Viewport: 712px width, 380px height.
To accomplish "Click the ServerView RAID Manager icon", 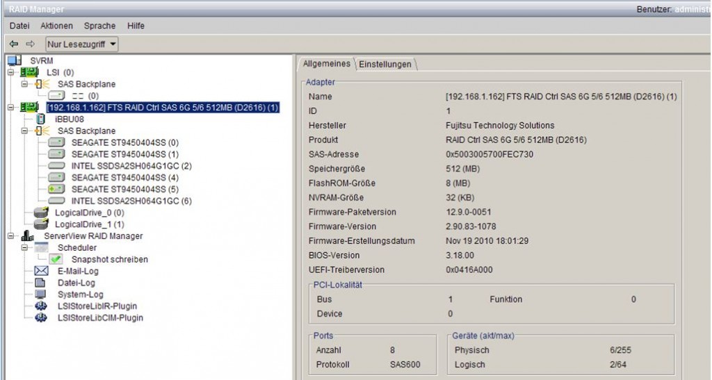I will (27, 236).
